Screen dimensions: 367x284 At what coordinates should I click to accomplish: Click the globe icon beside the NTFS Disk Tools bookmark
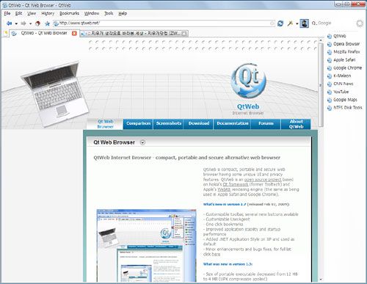330,108
